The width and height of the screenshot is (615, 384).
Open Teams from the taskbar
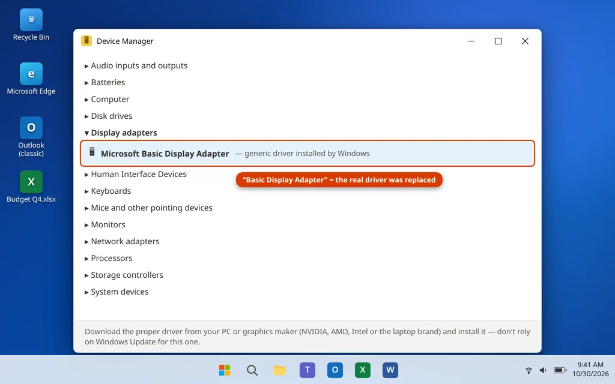coord(307,370)
